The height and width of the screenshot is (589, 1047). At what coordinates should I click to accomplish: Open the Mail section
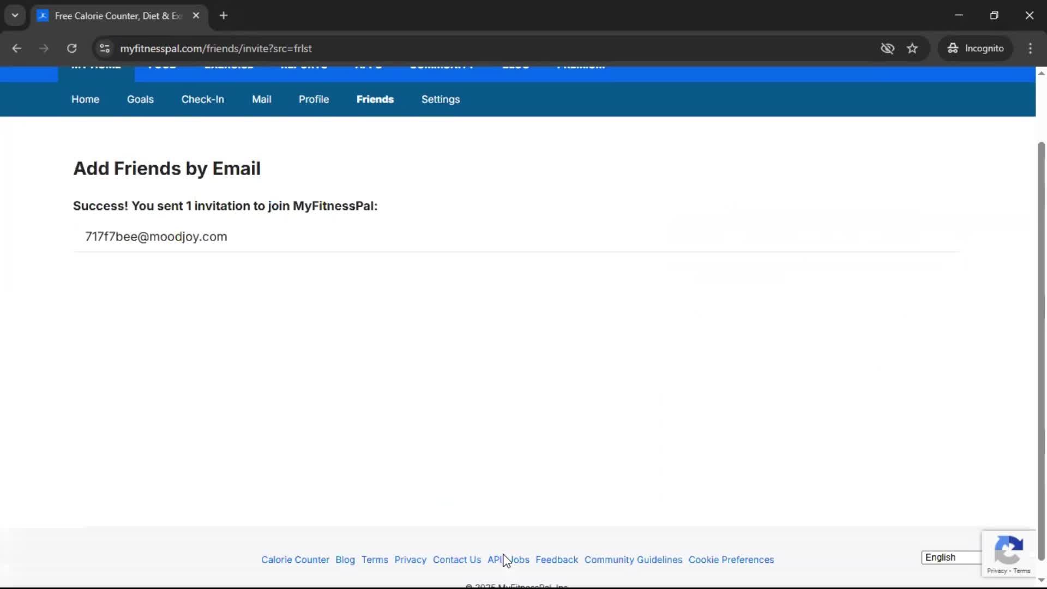(x=261, y=99)
